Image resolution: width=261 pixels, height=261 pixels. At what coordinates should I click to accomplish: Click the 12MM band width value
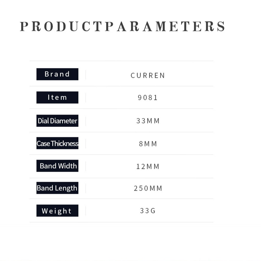pos(148,167)
